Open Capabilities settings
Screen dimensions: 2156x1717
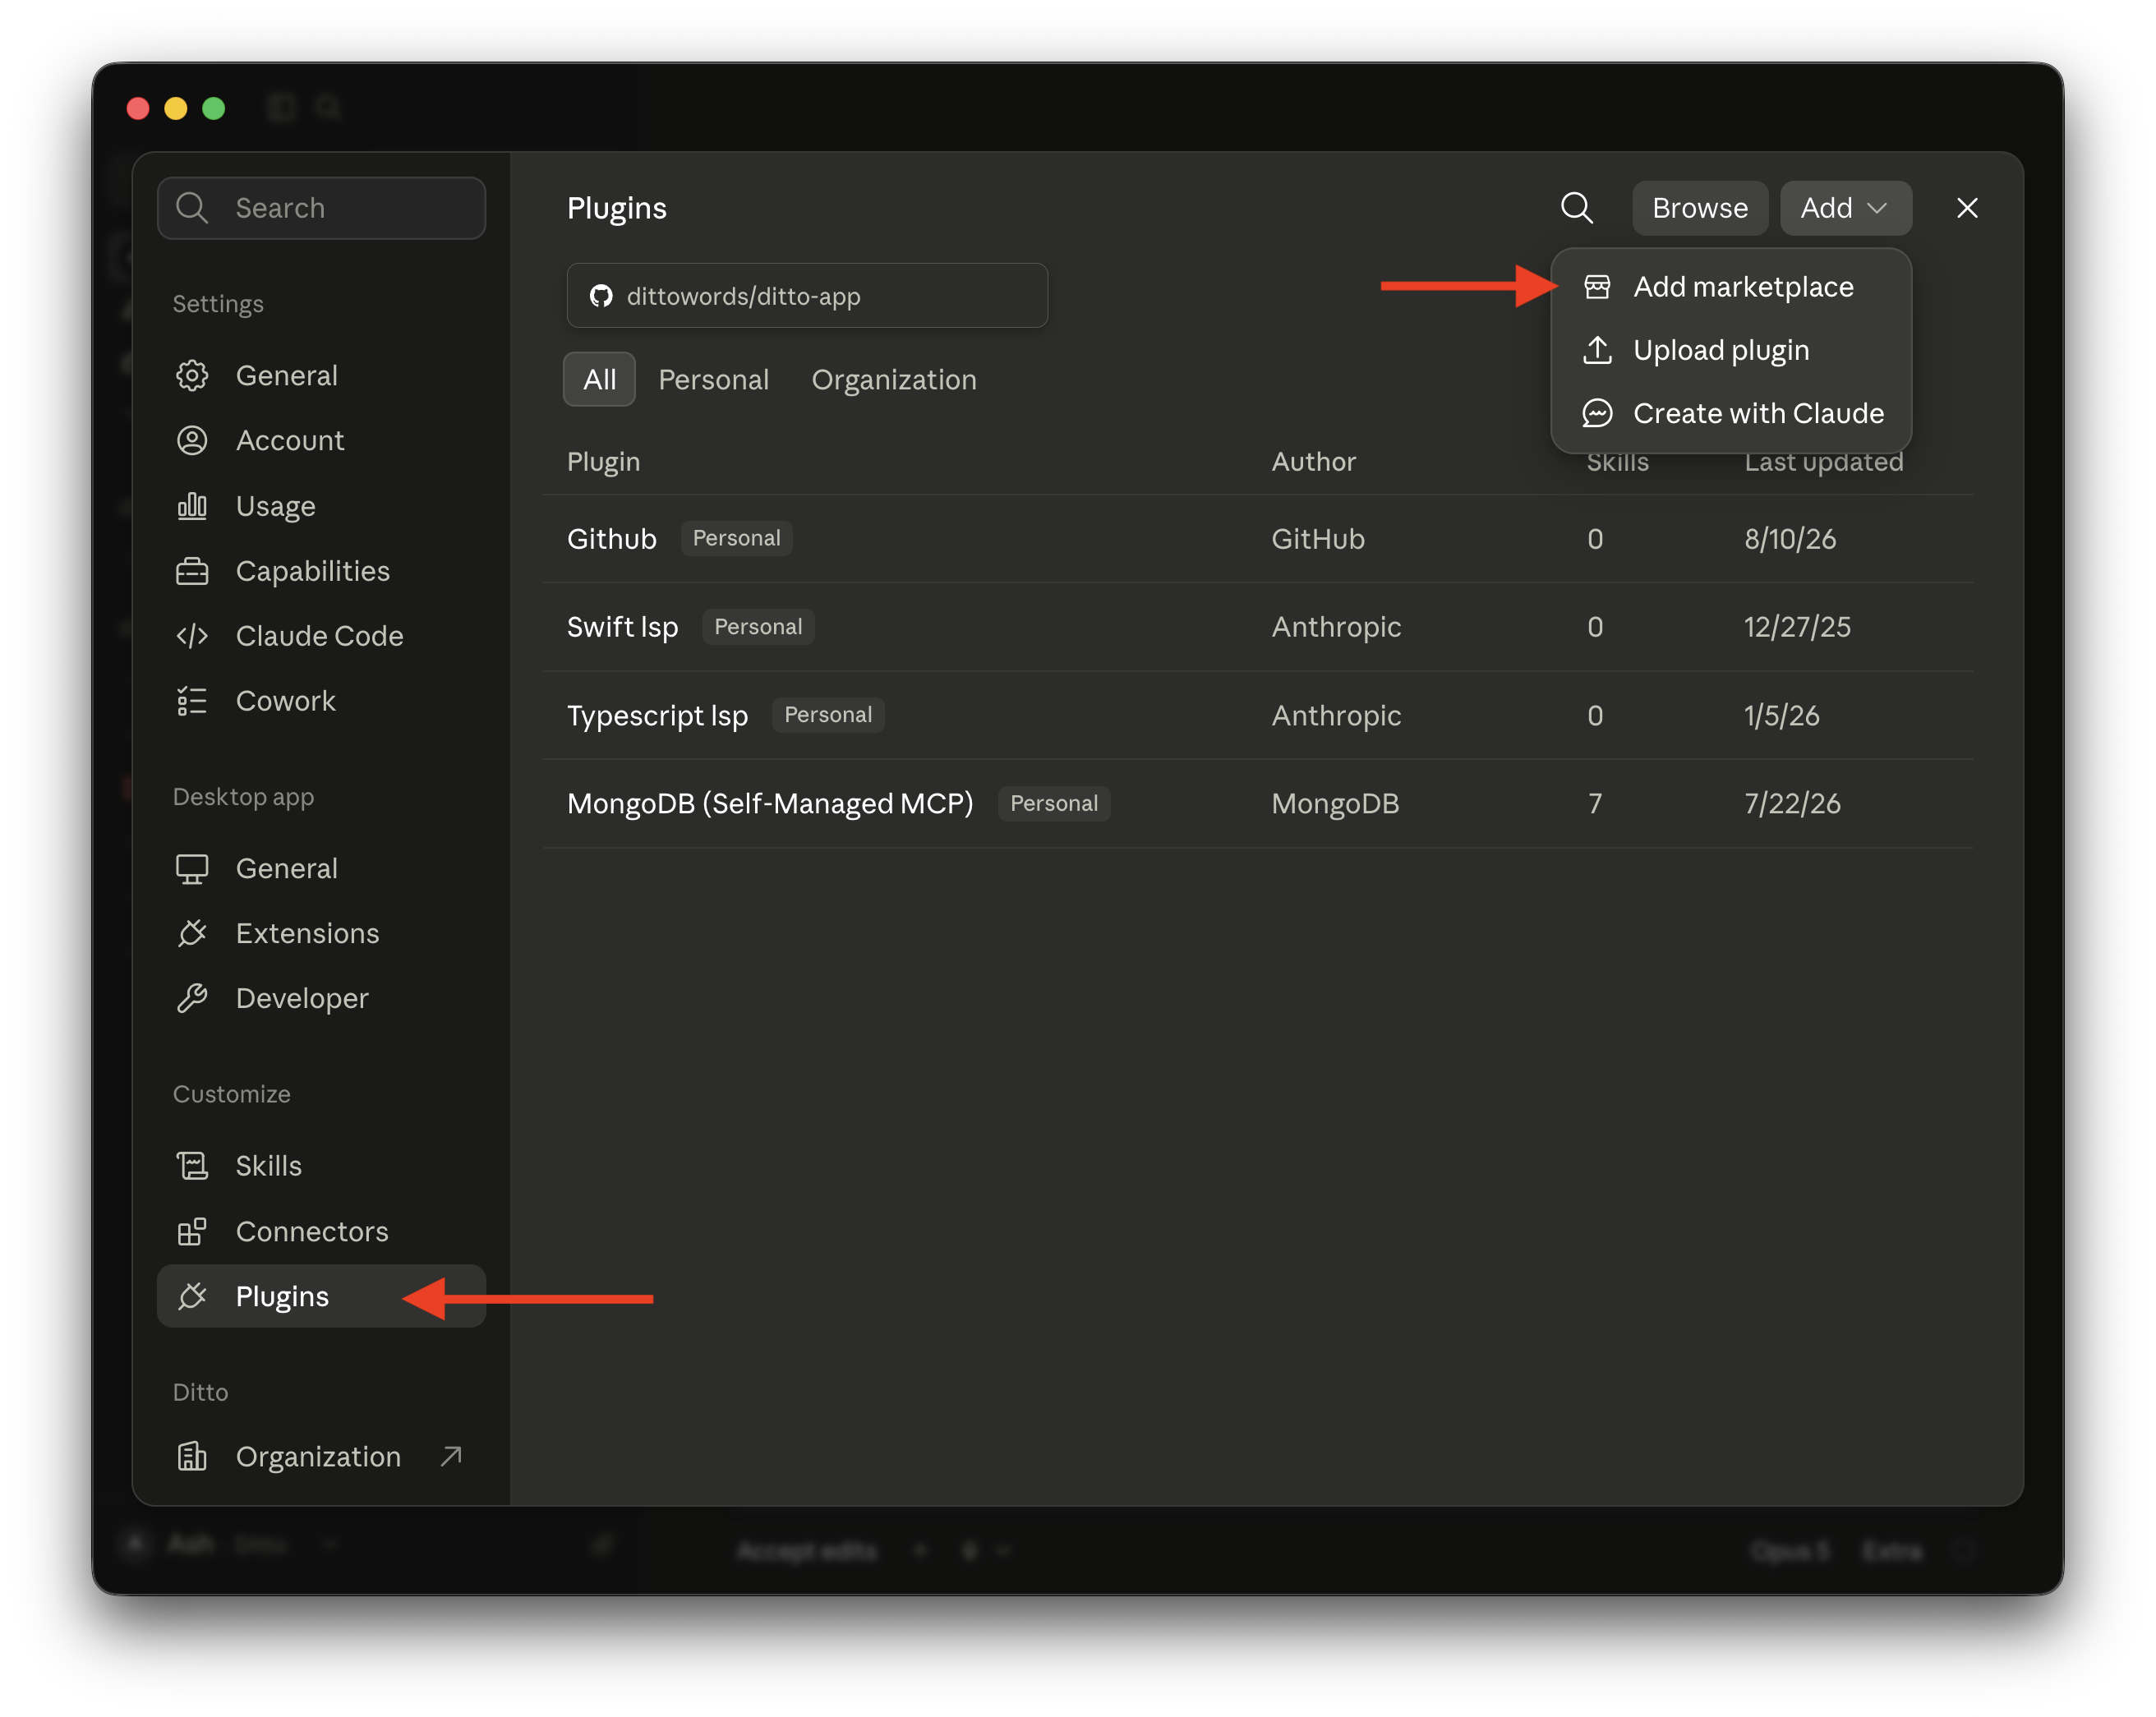click(321, 571)
